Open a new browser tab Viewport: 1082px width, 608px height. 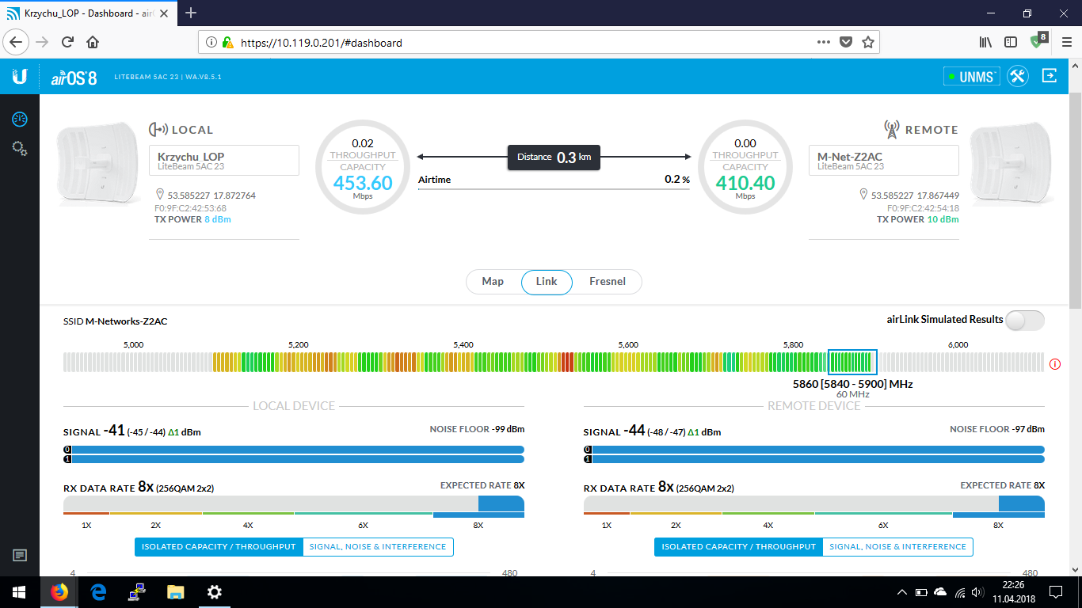(190, 13)
